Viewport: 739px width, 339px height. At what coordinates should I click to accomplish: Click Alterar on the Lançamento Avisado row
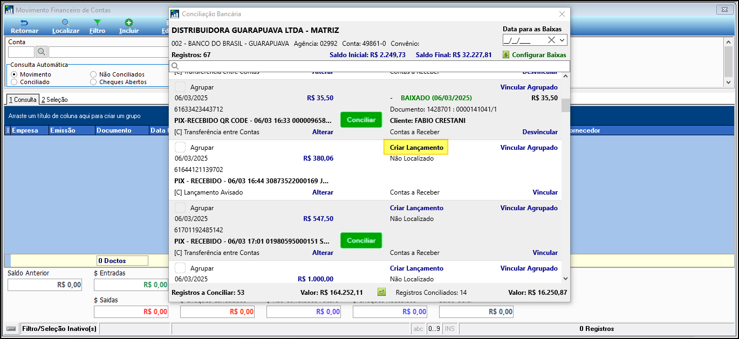point(323,192)
